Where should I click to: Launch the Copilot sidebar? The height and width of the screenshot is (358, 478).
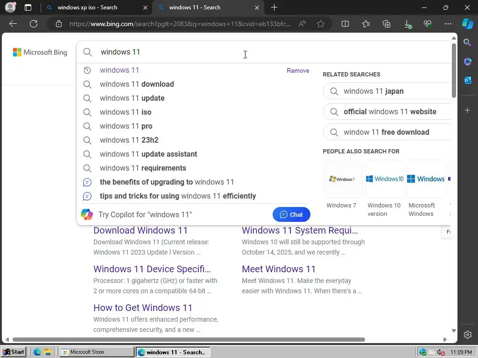468,24
